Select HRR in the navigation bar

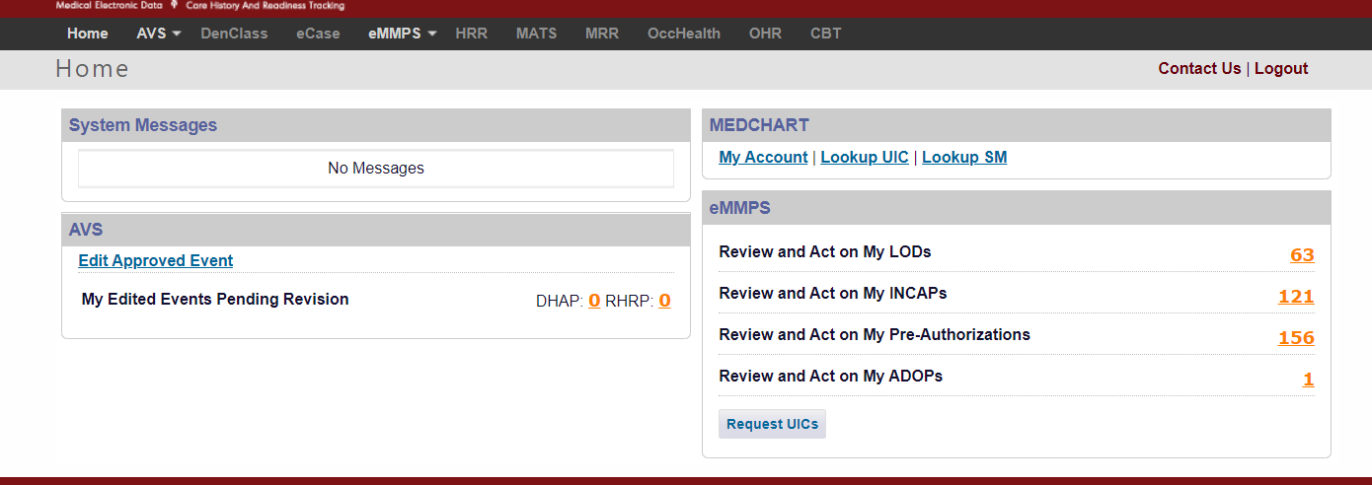pos(472,34)
